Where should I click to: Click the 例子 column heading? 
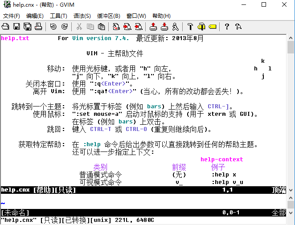click(218, 167)
